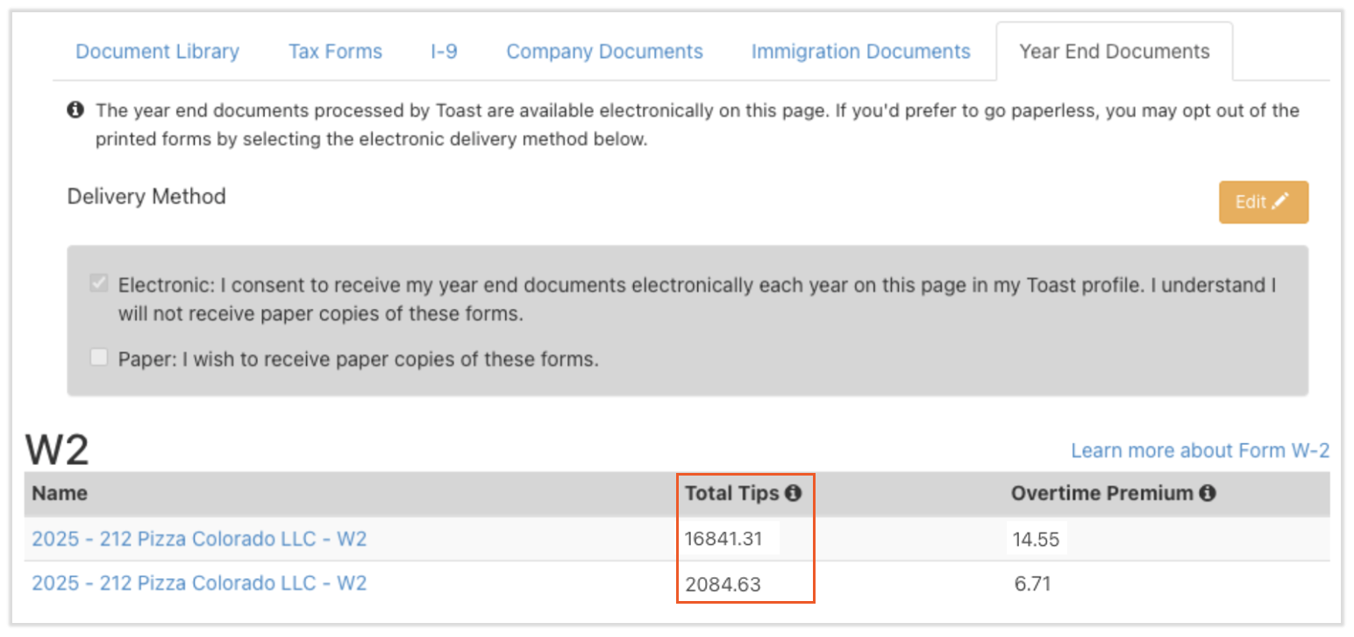Click the Overtime Premium info icon

(1207, 493)
